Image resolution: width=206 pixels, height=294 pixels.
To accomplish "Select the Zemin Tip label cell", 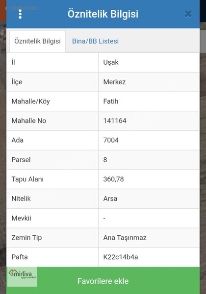I will coord(52,238).
